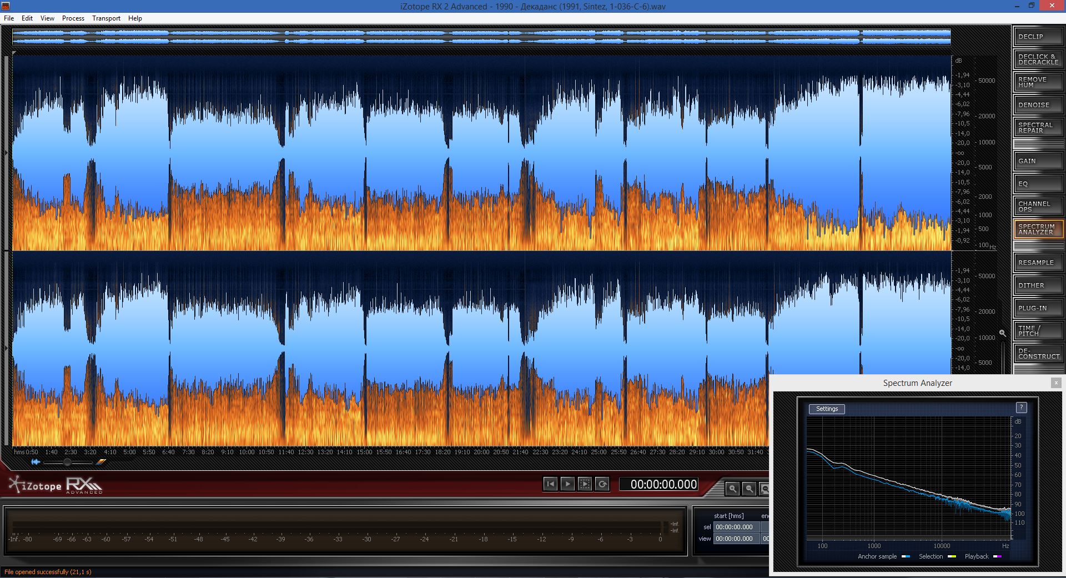Click the Playback magenta color swatch
Screen dimensions: 1066x578
click(997, 556)
